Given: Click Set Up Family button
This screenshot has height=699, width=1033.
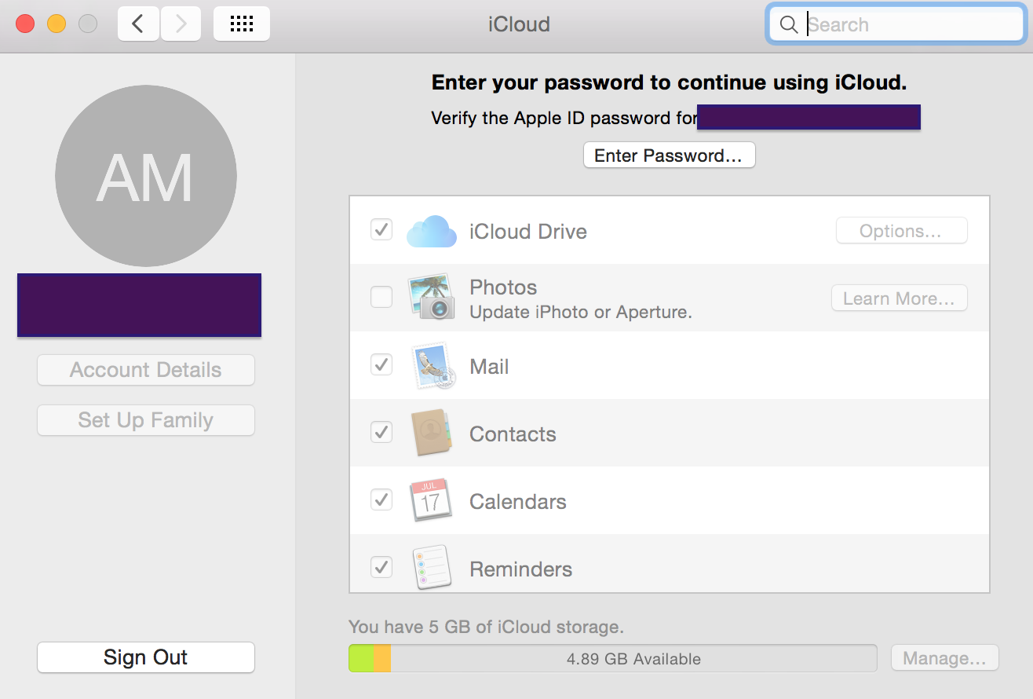Looking at the screenshot, I should 146,420.
